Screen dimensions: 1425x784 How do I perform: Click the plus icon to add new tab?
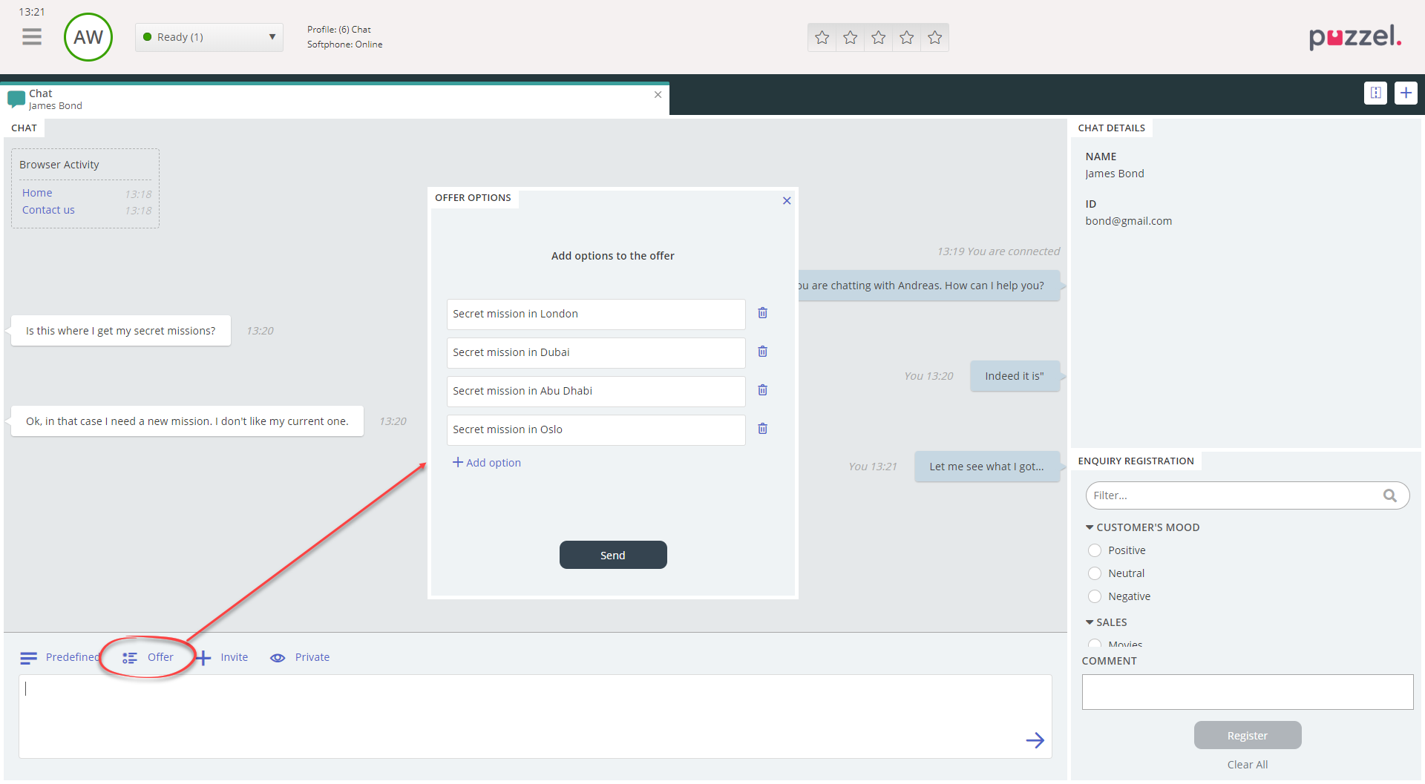pyautogui.click(x=1406, y=93)
